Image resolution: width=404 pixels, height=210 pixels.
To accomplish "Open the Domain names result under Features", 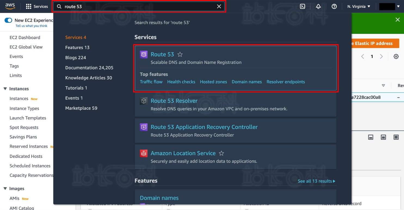I will 159,198.
